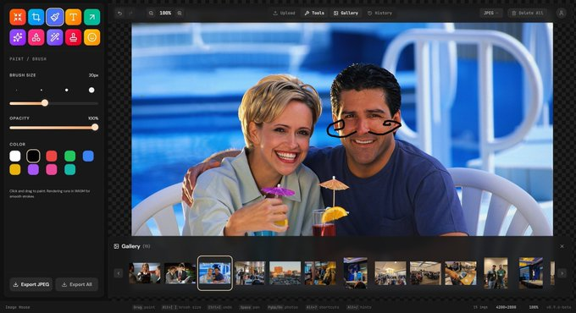The image size is (576, 313).
Task: Open first gallery thumbnail, woman with phone
Action: [145, 273]
